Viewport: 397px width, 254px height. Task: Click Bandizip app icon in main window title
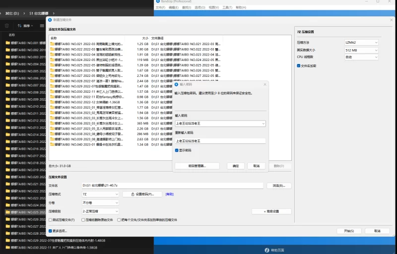[x=158, y=1]
